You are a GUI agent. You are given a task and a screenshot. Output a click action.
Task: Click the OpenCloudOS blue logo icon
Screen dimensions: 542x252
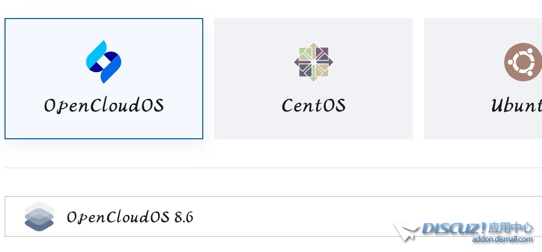coord(104,62)
